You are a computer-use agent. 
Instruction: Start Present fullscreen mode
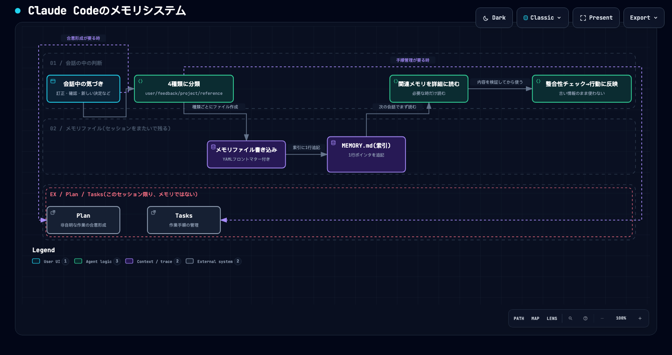tap(596, 18)
